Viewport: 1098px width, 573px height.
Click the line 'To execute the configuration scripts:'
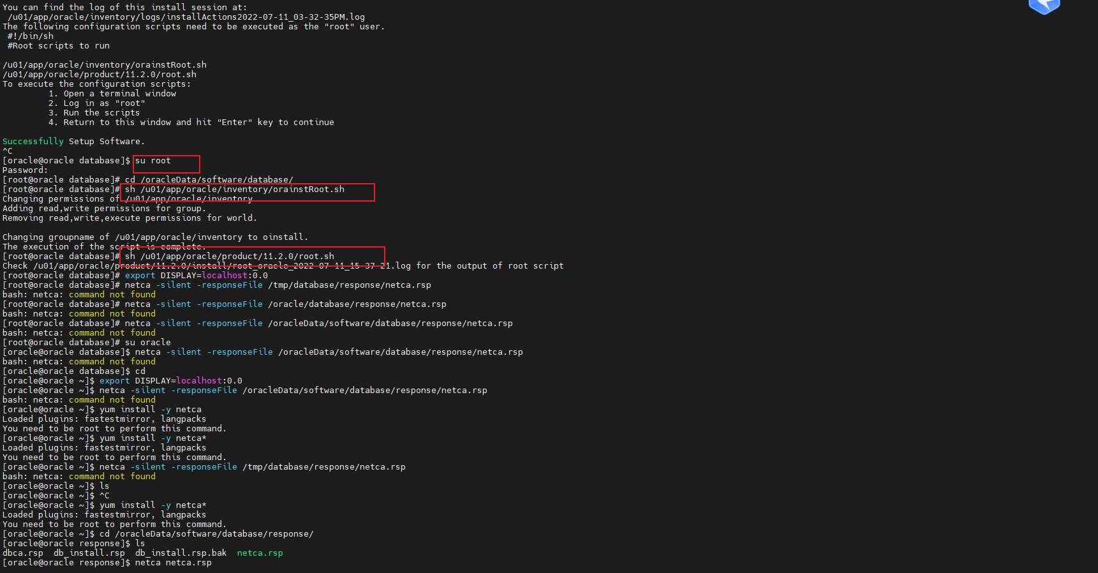click(x=96, y=84)
